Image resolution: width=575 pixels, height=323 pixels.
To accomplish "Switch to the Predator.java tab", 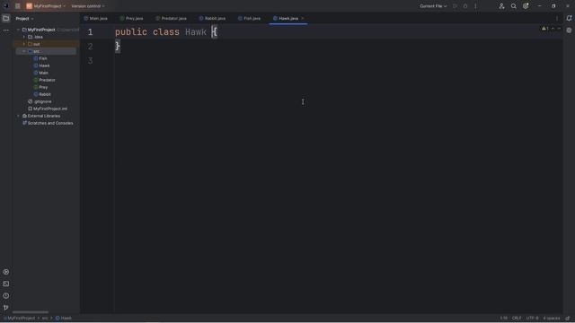I will (171, 18).
